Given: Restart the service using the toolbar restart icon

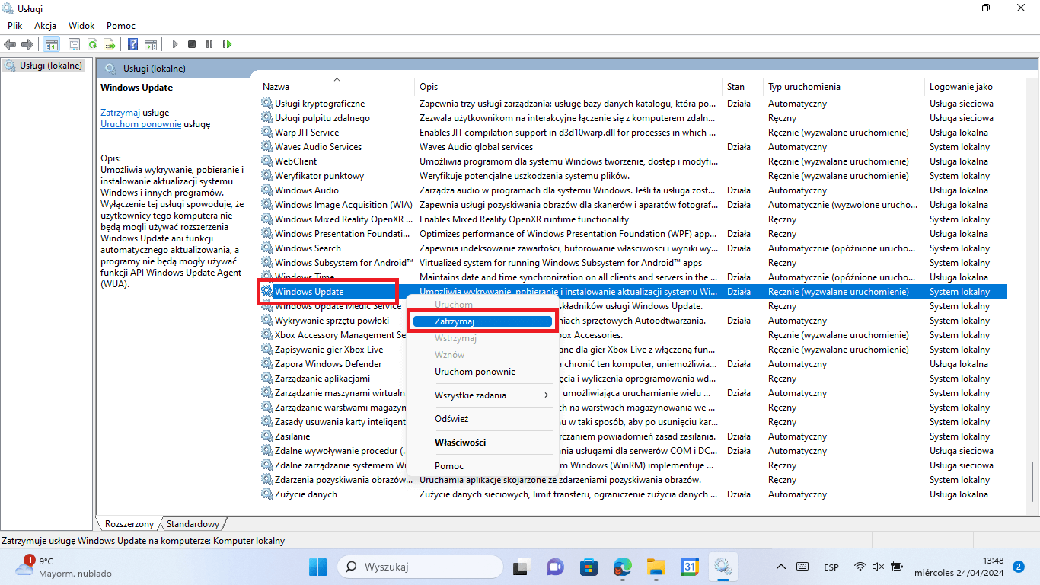Looking at the screenshot, I should 227,44.
